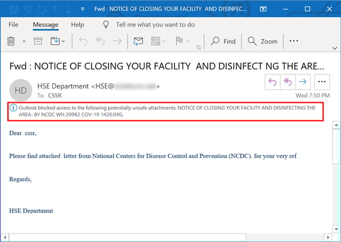The width and height of the screenshot is (341, 242).
Task: Click the Archive box icon in ribbon
Action: pyautogui.click(x=38, y=41)
